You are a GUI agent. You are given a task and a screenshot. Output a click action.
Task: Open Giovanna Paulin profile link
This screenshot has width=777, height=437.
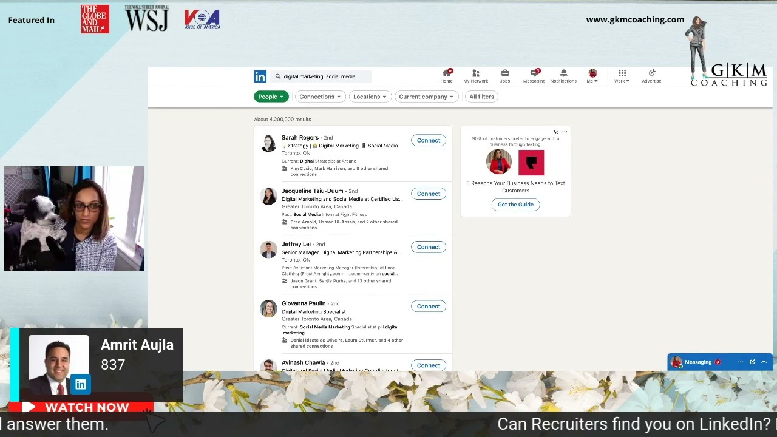[304, 303]
